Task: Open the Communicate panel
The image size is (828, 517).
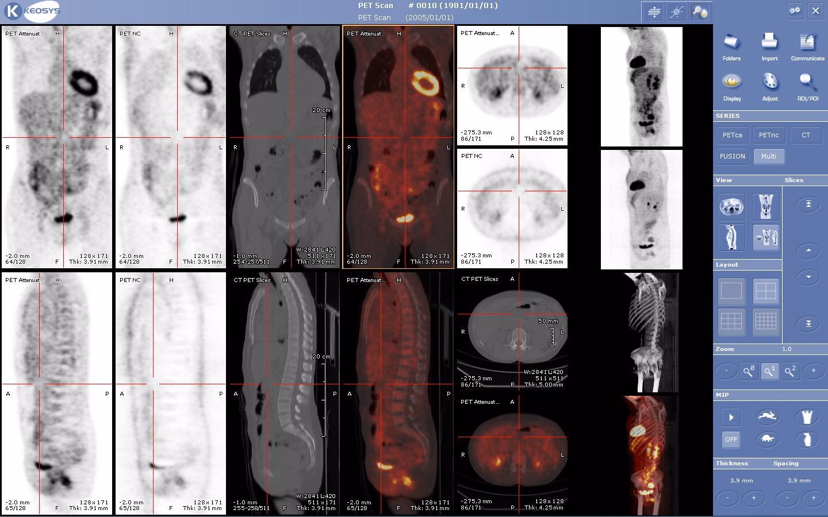Action: coord(807,46)
